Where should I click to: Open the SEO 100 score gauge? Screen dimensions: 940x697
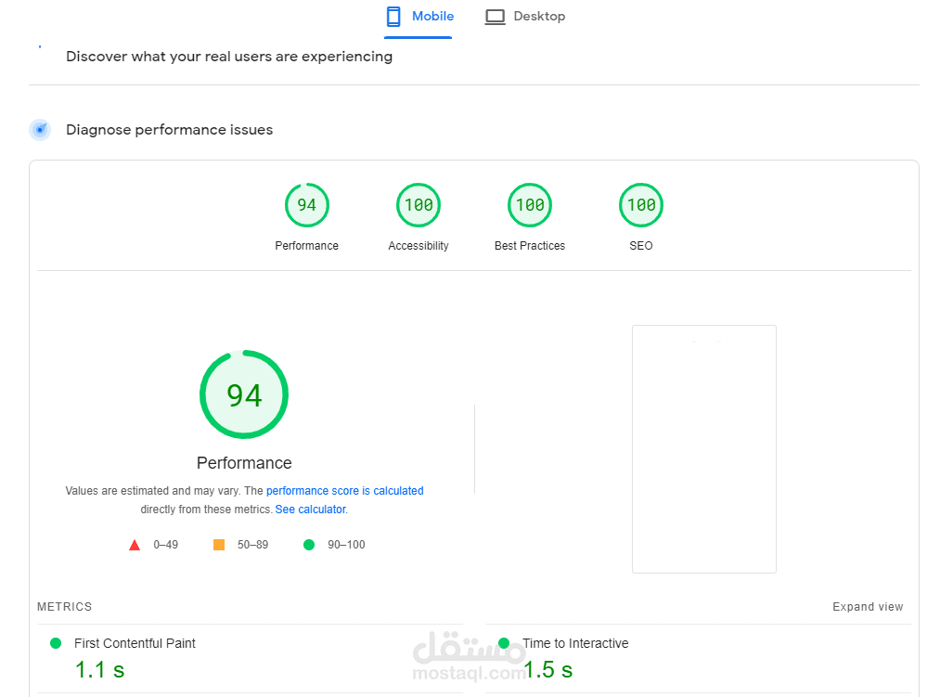(641, 206)
